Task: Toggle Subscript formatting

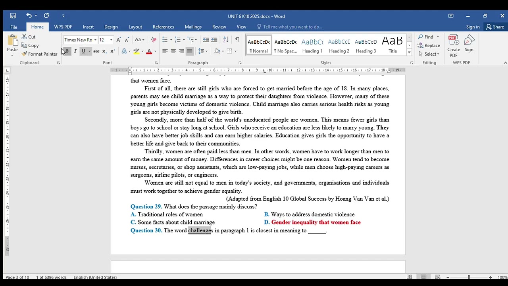Action: (x=104, y=51)
